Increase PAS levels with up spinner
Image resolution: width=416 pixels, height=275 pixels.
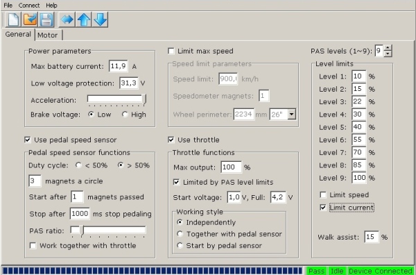[x=388, y=48]
